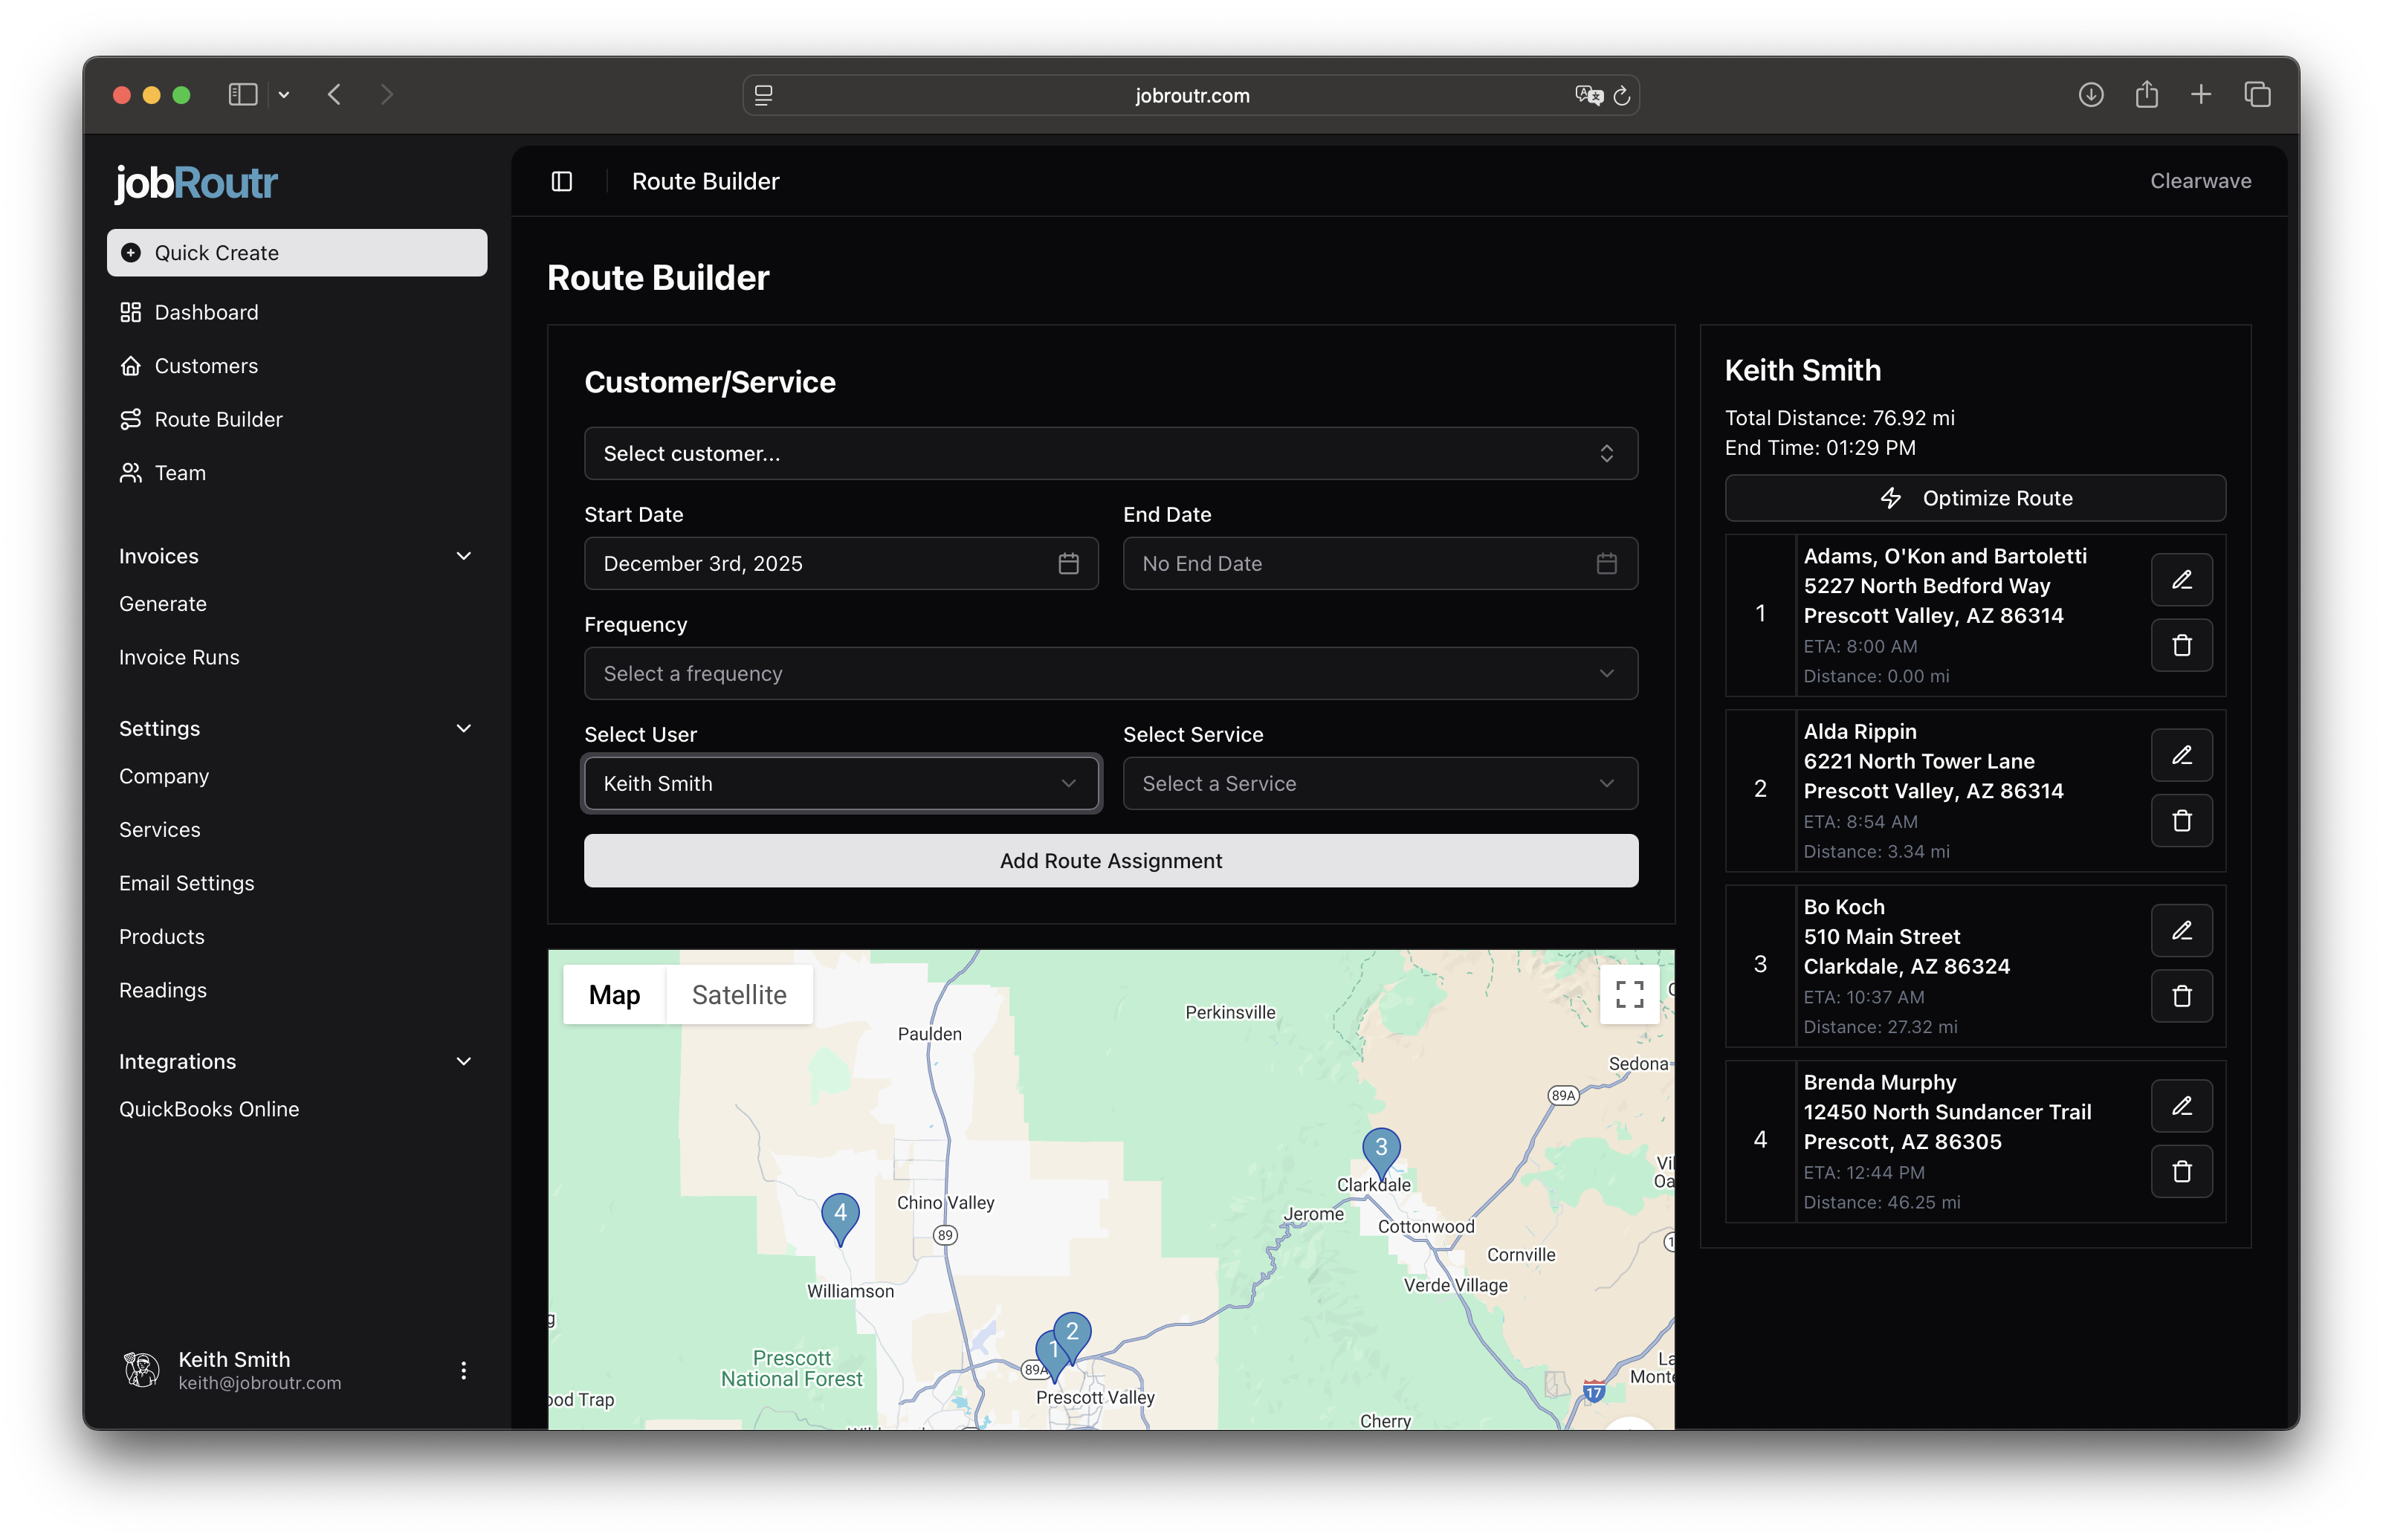Viewport: 2383px width, 1540px height.
Task: Toggle fullscreen view on the map
Action: point(1629,994)
